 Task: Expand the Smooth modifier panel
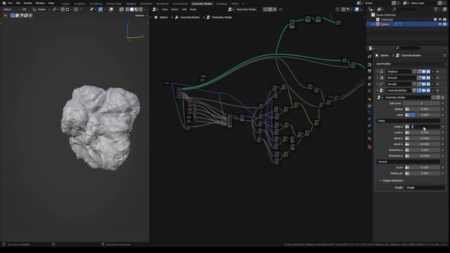coord(378,84)
